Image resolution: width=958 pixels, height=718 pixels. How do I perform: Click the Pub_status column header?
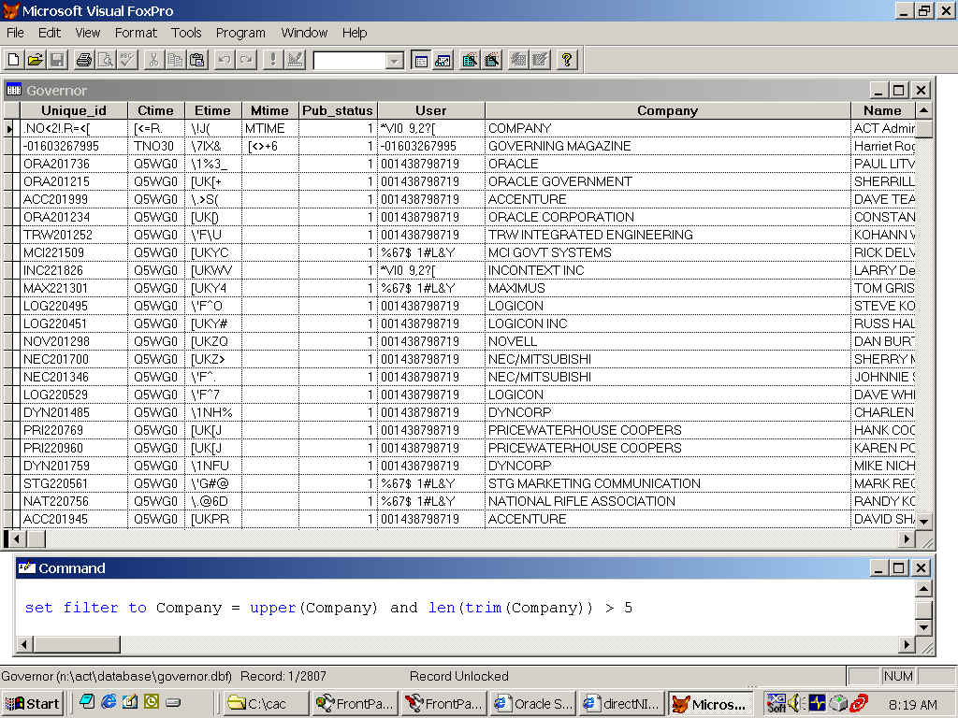pyautogui.click(x=338, y=110)
